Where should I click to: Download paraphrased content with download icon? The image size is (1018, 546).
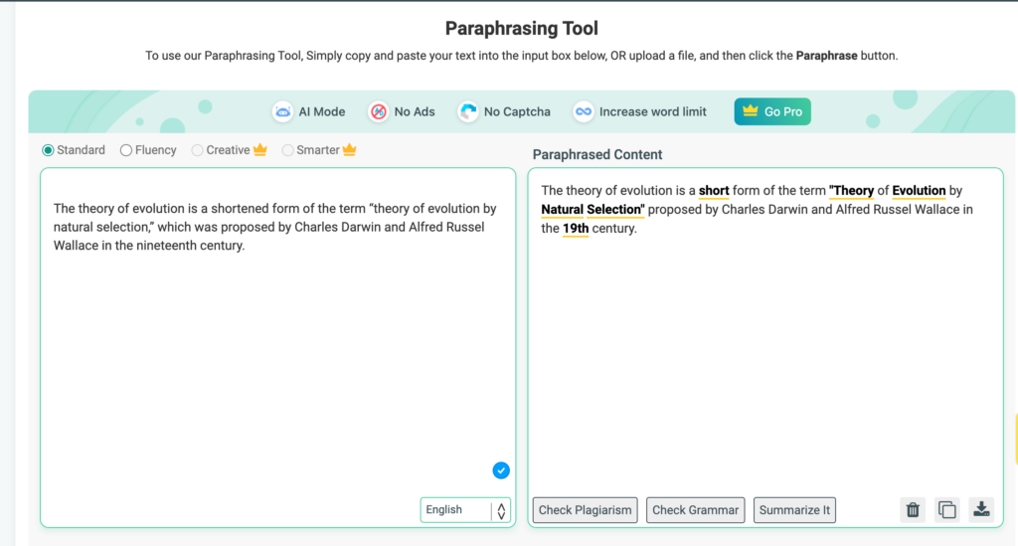tap(981, 509)
